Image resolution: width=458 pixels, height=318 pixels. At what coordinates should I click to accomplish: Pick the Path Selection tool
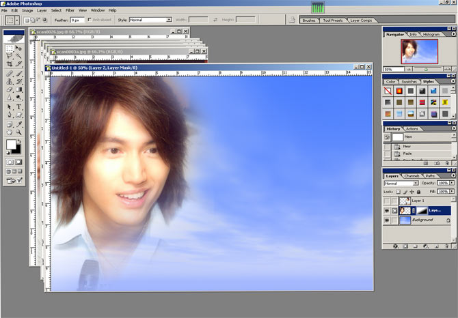tap(10, 107)
